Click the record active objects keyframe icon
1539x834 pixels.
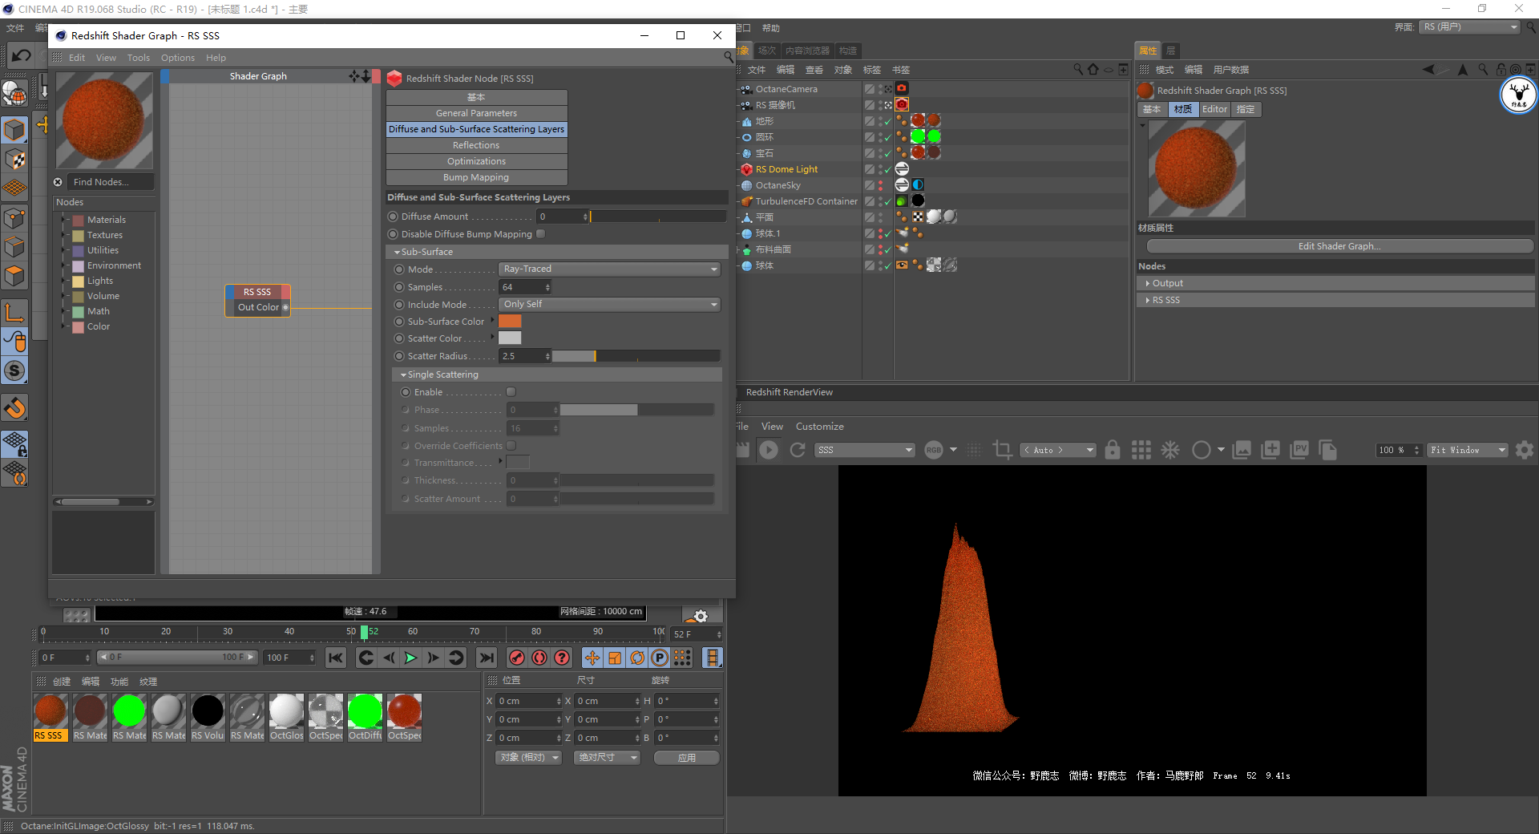click(x=517, y=658)
